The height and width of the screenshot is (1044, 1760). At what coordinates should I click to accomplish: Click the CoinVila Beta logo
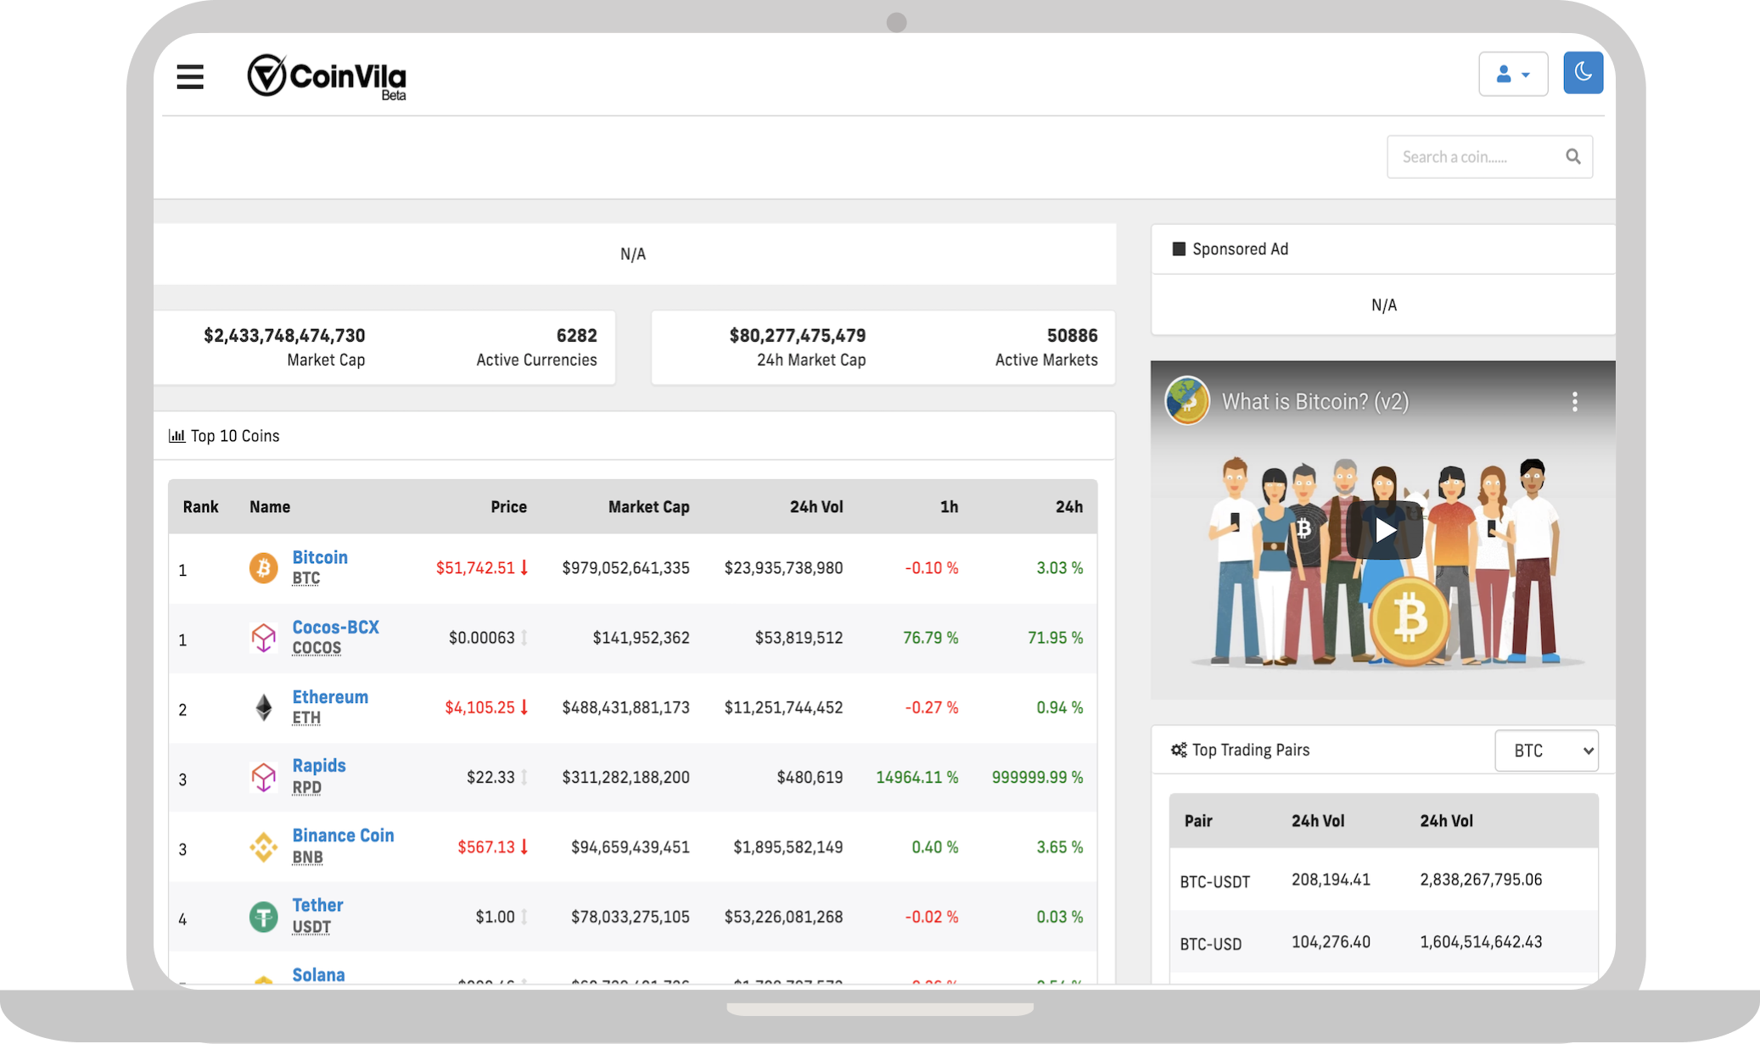[327, 77]
